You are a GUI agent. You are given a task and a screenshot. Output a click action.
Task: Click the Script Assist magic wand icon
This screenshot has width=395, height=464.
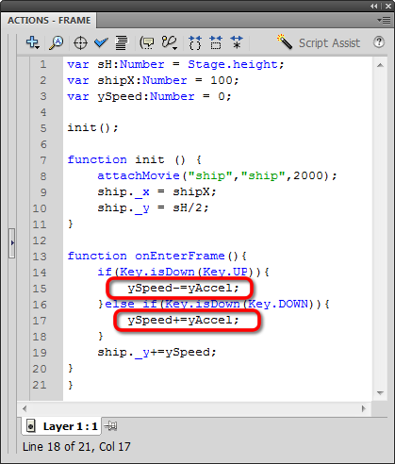click(285, 41)
